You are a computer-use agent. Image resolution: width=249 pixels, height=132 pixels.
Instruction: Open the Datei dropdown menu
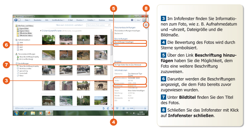(27, 20)
